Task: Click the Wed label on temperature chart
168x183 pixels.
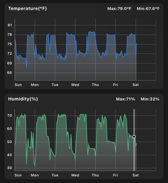Action: (x=75, y=85)
